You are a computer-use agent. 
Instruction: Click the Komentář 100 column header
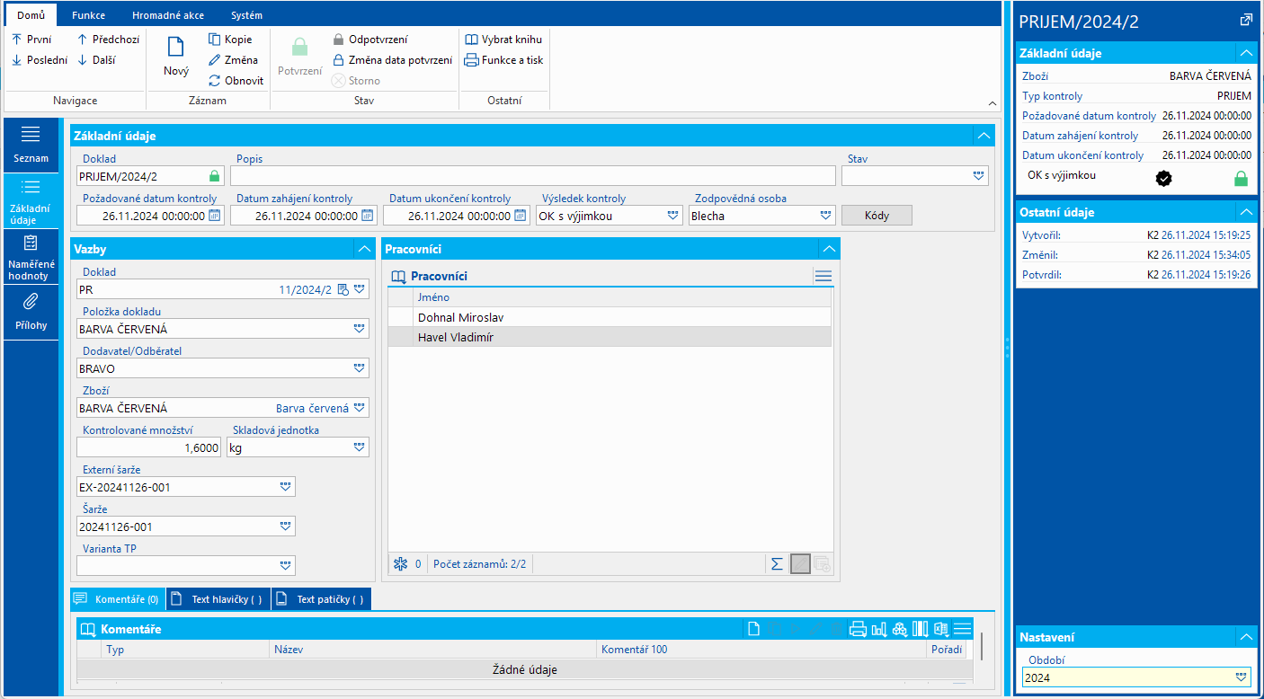[x=761, y=650]
